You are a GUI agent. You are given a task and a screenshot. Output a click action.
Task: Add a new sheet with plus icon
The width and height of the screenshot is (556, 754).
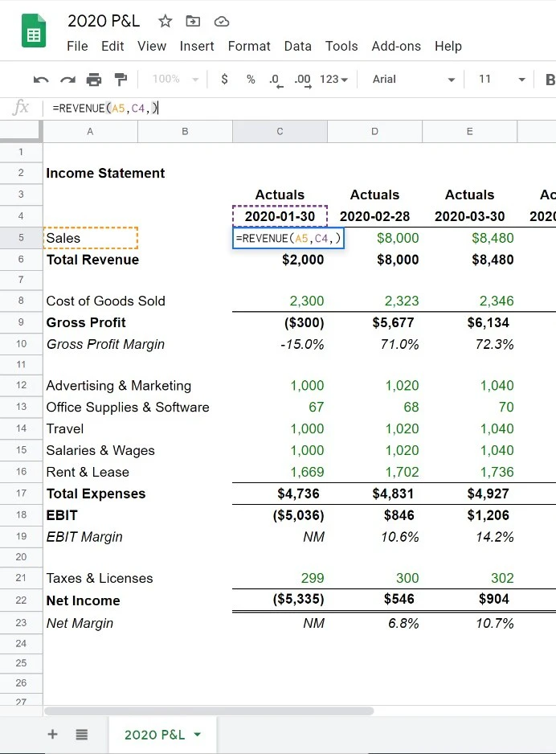(53, 734)
